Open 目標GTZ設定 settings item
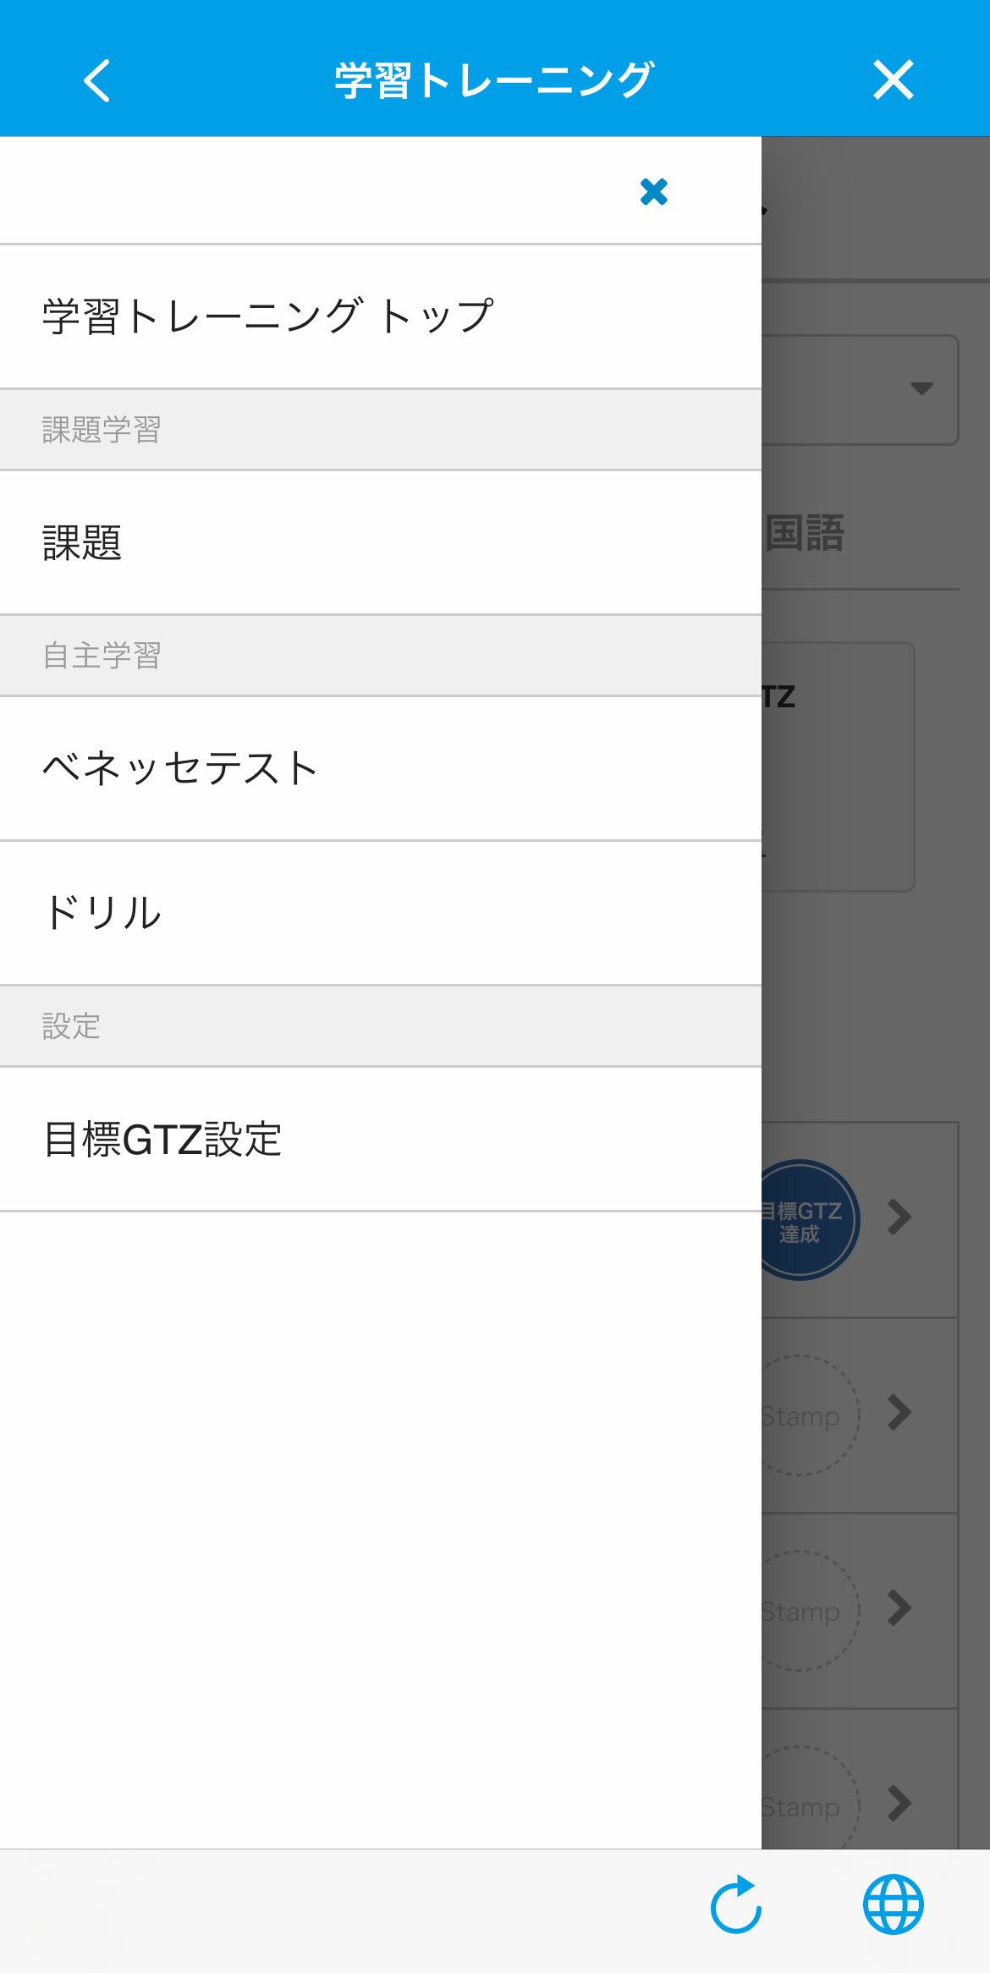Screen dimensions: 990x1973 [381, 1139]
